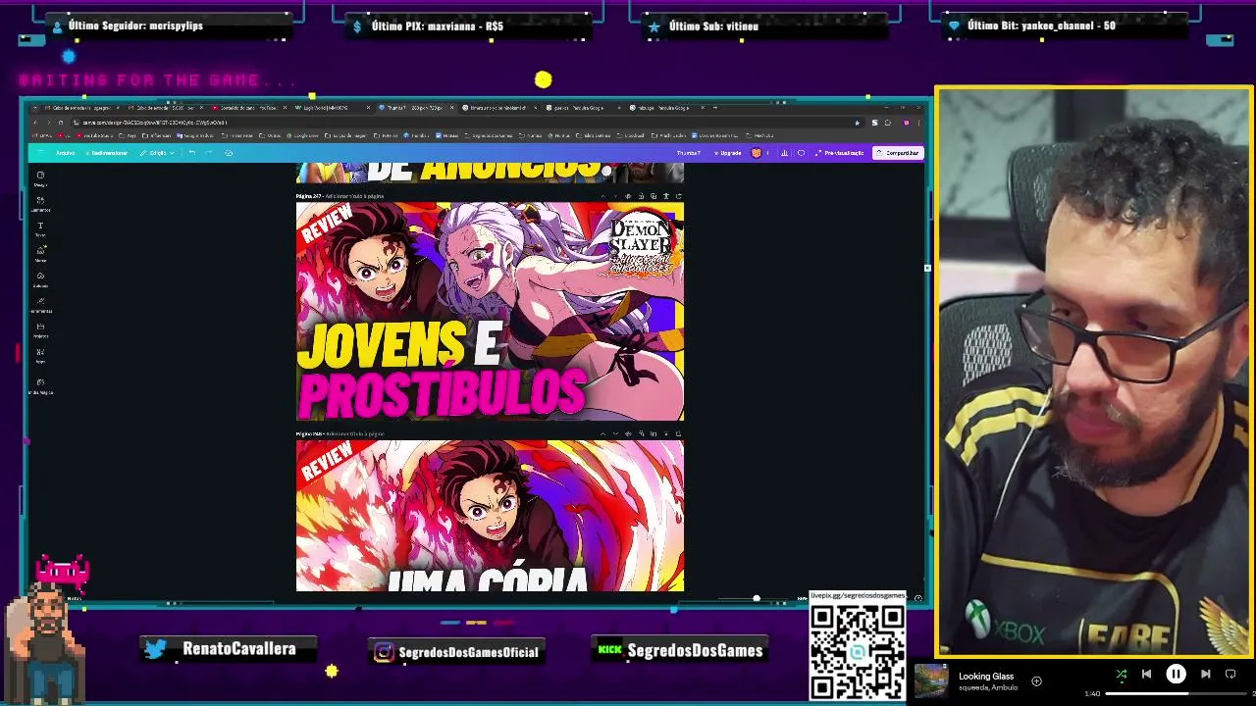Add a new page after page 248
Screen dimensions: 1256x706
click(x=678, y=433)
